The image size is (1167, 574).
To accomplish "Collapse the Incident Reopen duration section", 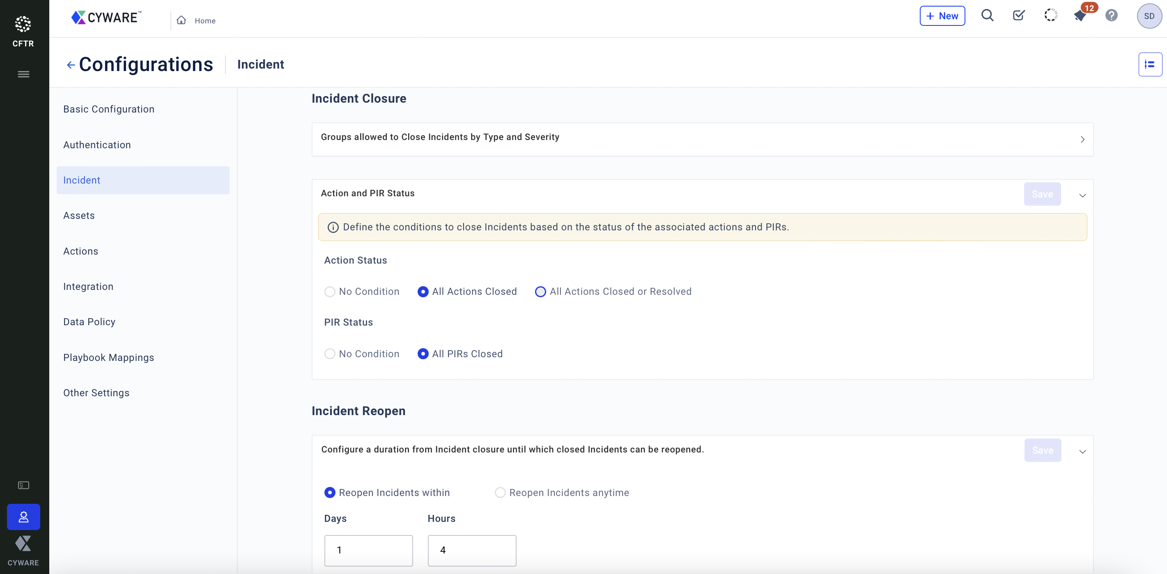I will [1082, 452].
